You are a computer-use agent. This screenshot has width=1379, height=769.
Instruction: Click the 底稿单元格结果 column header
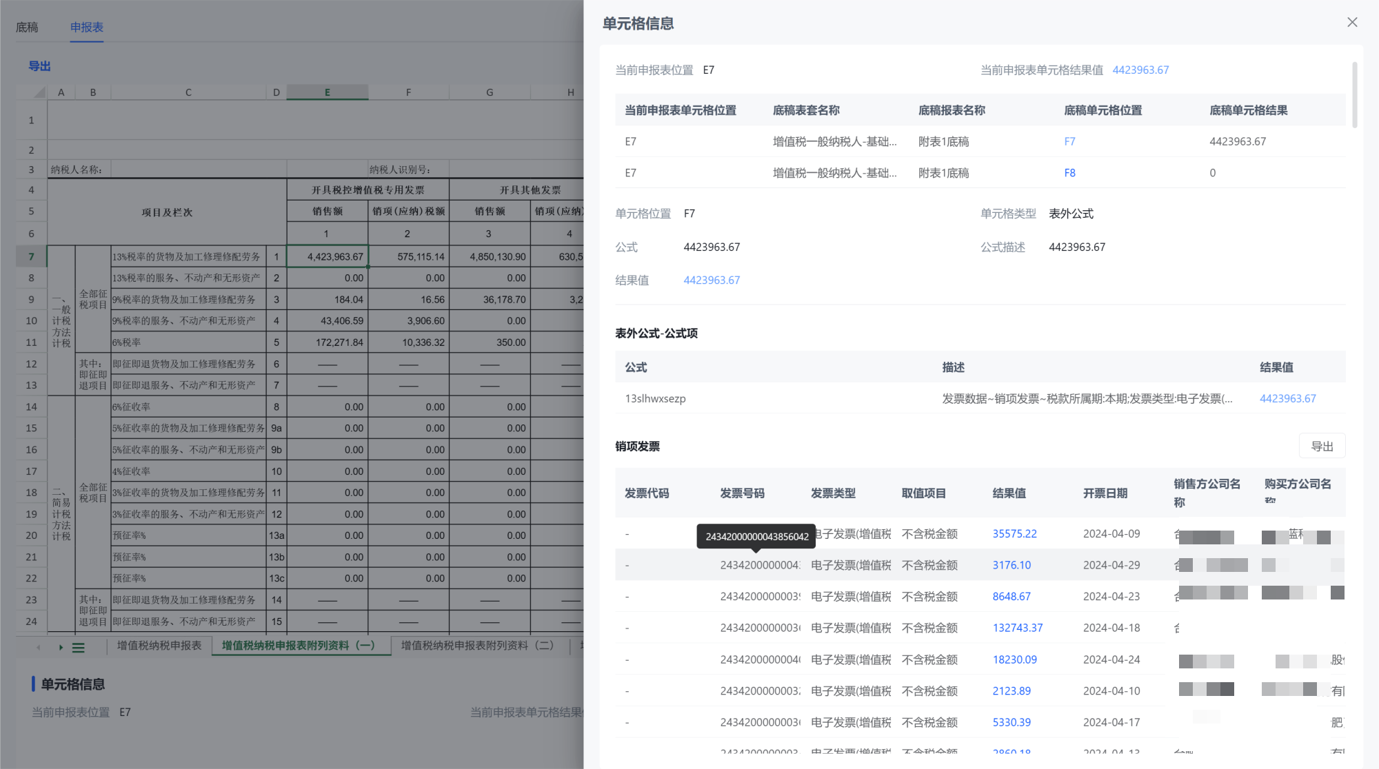[1248, 110]
